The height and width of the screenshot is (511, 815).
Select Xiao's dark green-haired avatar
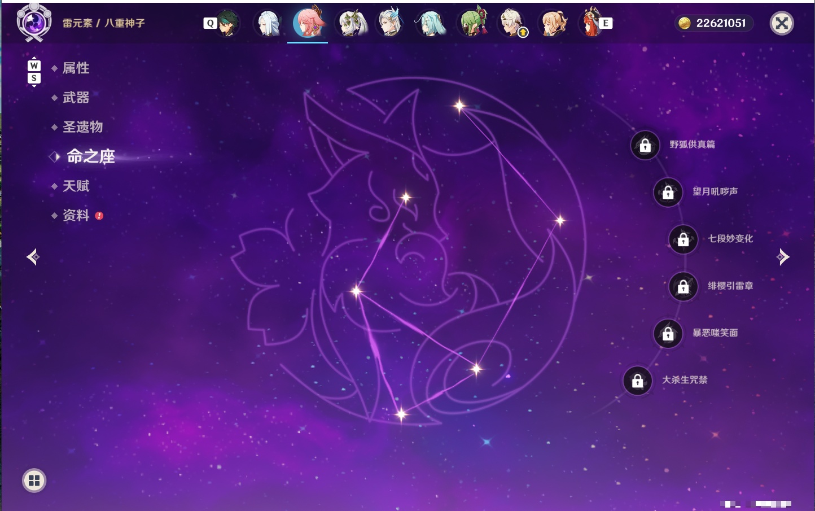coord(228,23)
